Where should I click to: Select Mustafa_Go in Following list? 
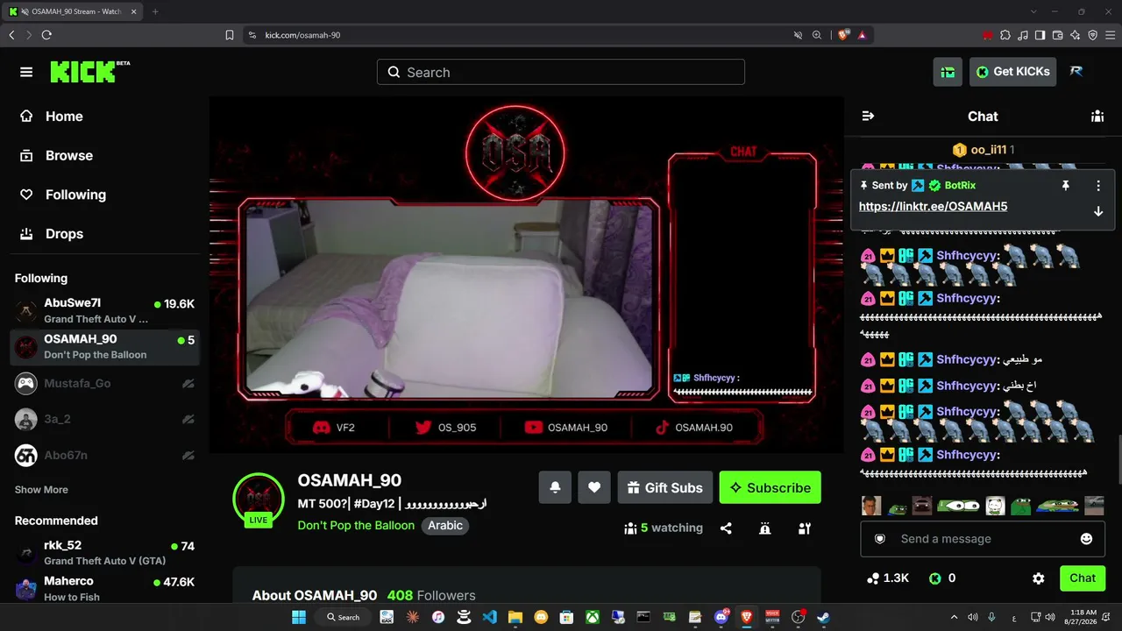pyautogui.click(x=105, y=383)
